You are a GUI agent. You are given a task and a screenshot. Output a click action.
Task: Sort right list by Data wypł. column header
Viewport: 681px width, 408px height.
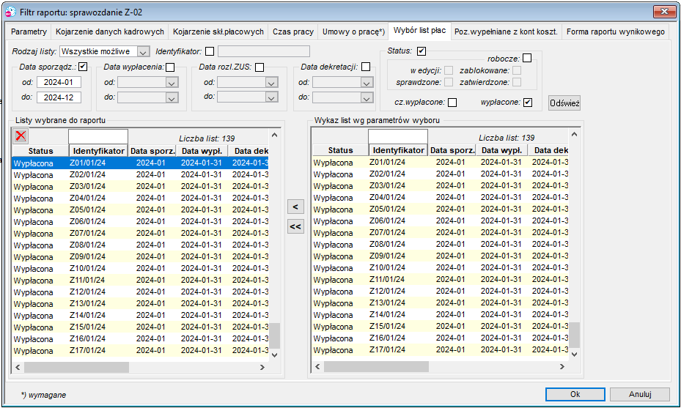click(501, 150)
